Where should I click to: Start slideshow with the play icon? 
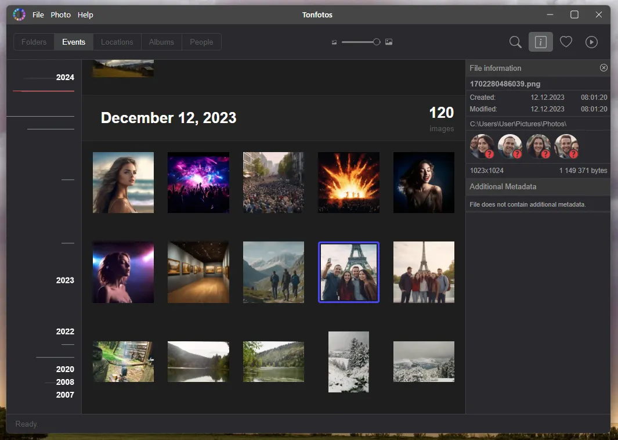(x=591, y=42)
